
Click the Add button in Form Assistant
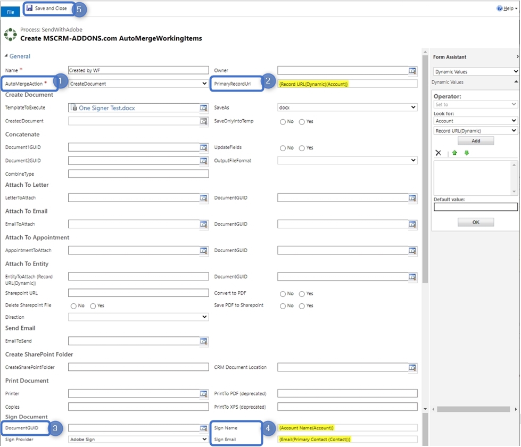[x=476, y=141]
